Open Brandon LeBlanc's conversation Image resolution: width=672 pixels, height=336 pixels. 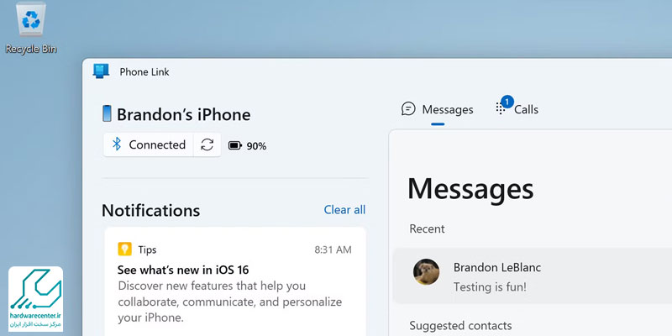click(x=533, y=276)
